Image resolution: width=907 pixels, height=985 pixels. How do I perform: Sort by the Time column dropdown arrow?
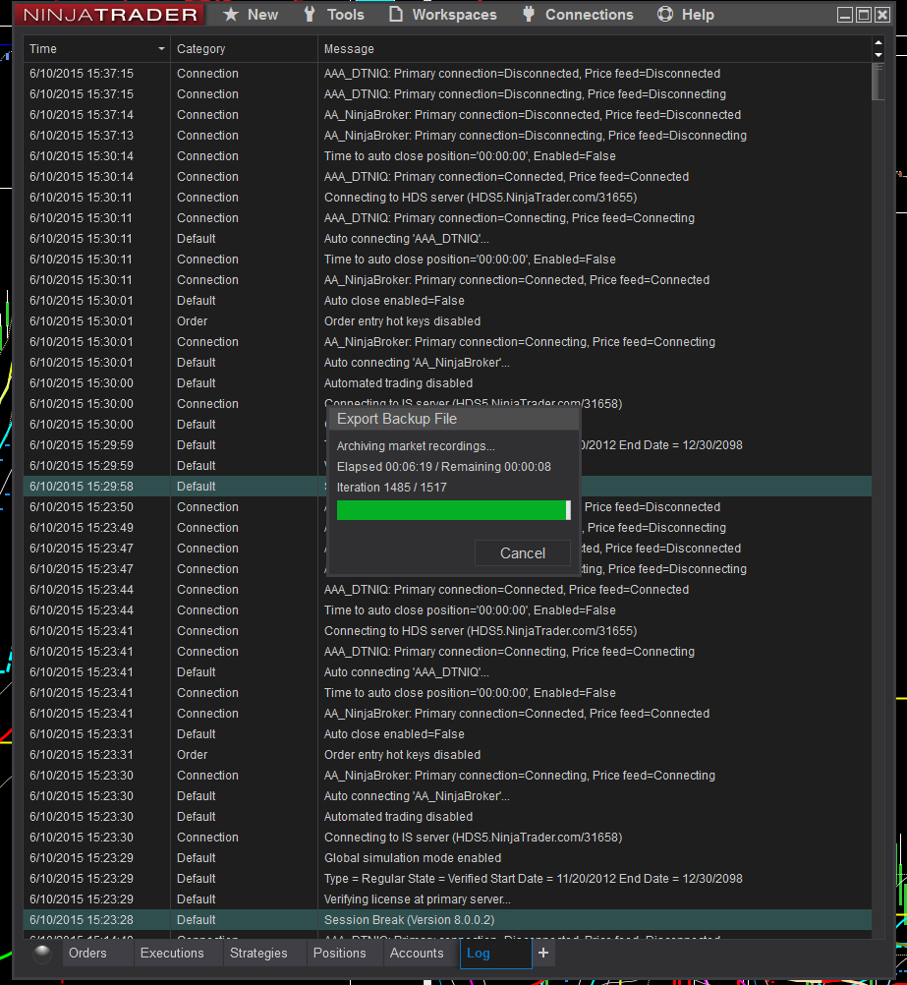point(161,49)
